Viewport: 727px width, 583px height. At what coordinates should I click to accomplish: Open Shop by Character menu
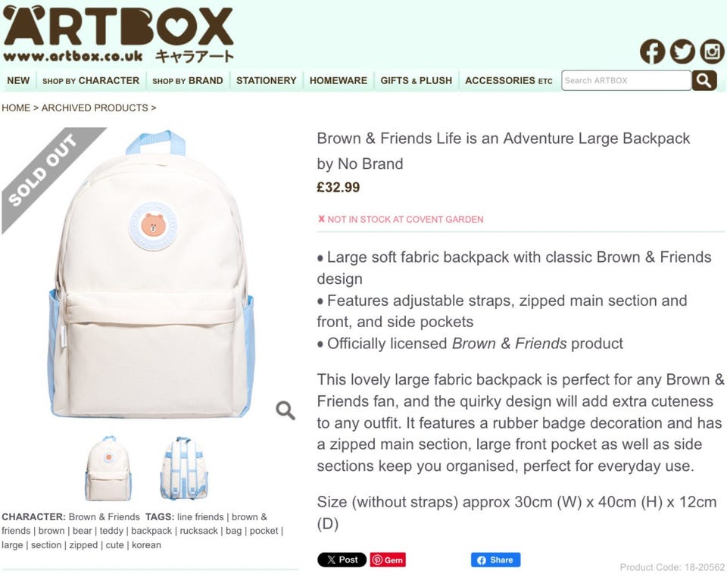[x=91, y=81]
